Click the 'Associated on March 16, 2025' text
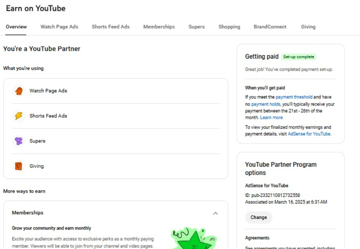This screenshot has width=360, height=249. click(286, 202)
